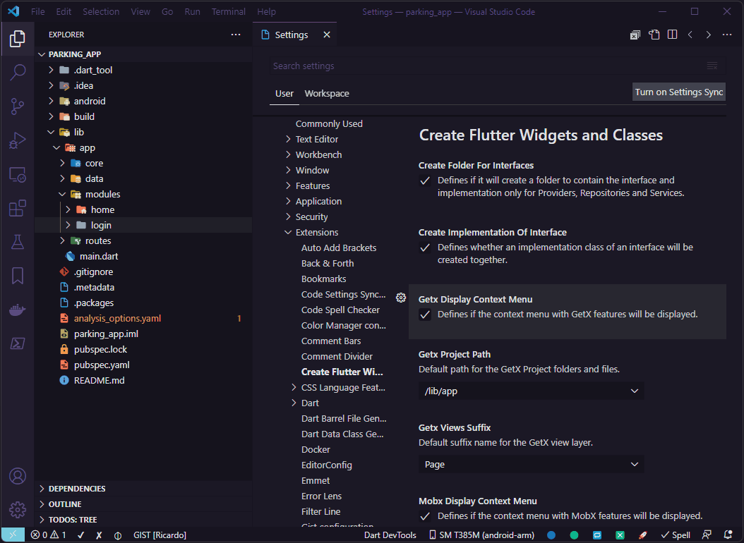
Task: Click errors and warnings count in status bar
Action: (49, 535)
